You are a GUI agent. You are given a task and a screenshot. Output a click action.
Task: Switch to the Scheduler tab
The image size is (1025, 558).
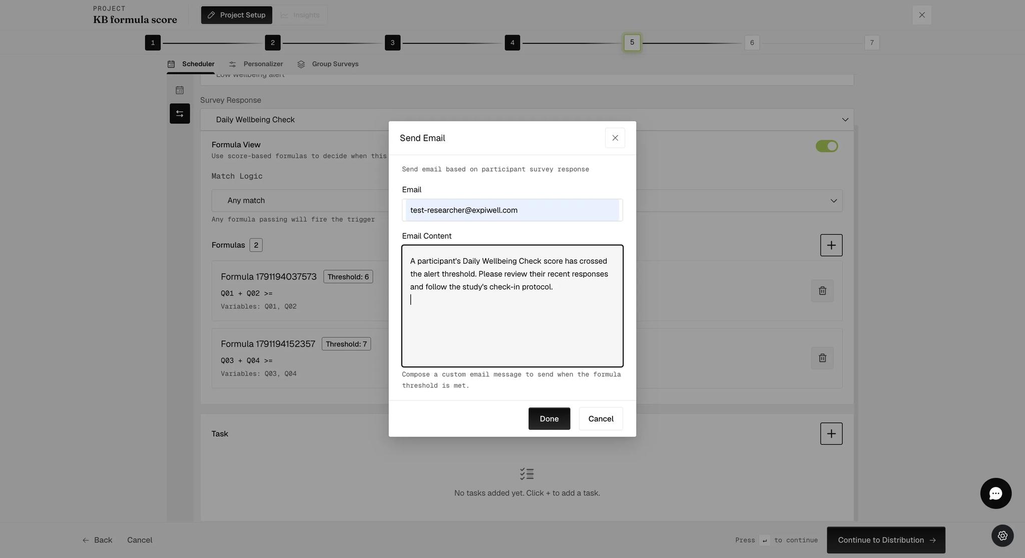[191, 64]
